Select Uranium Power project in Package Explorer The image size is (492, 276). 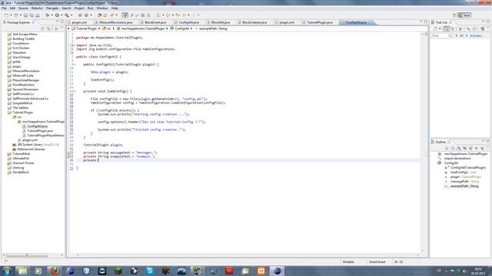[x=23, y=163]
